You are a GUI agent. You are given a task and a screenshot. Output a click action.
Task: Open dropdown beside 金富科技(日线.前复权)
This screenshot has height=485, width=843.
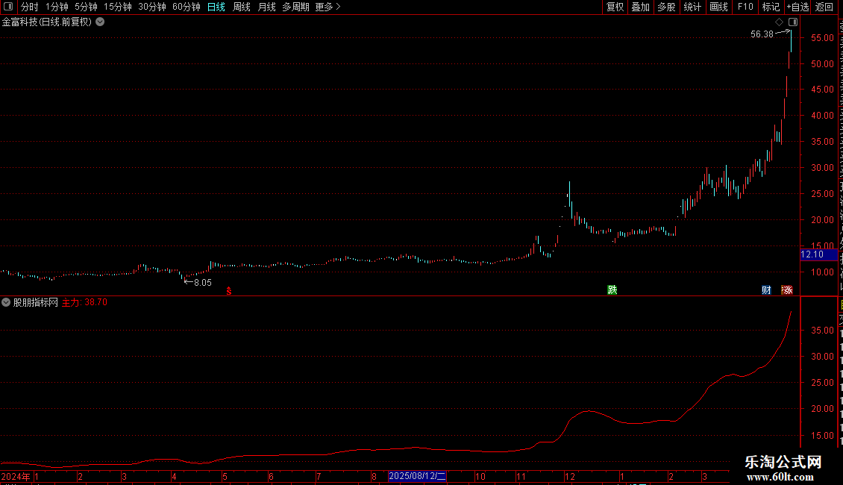[x=100, y=22]
